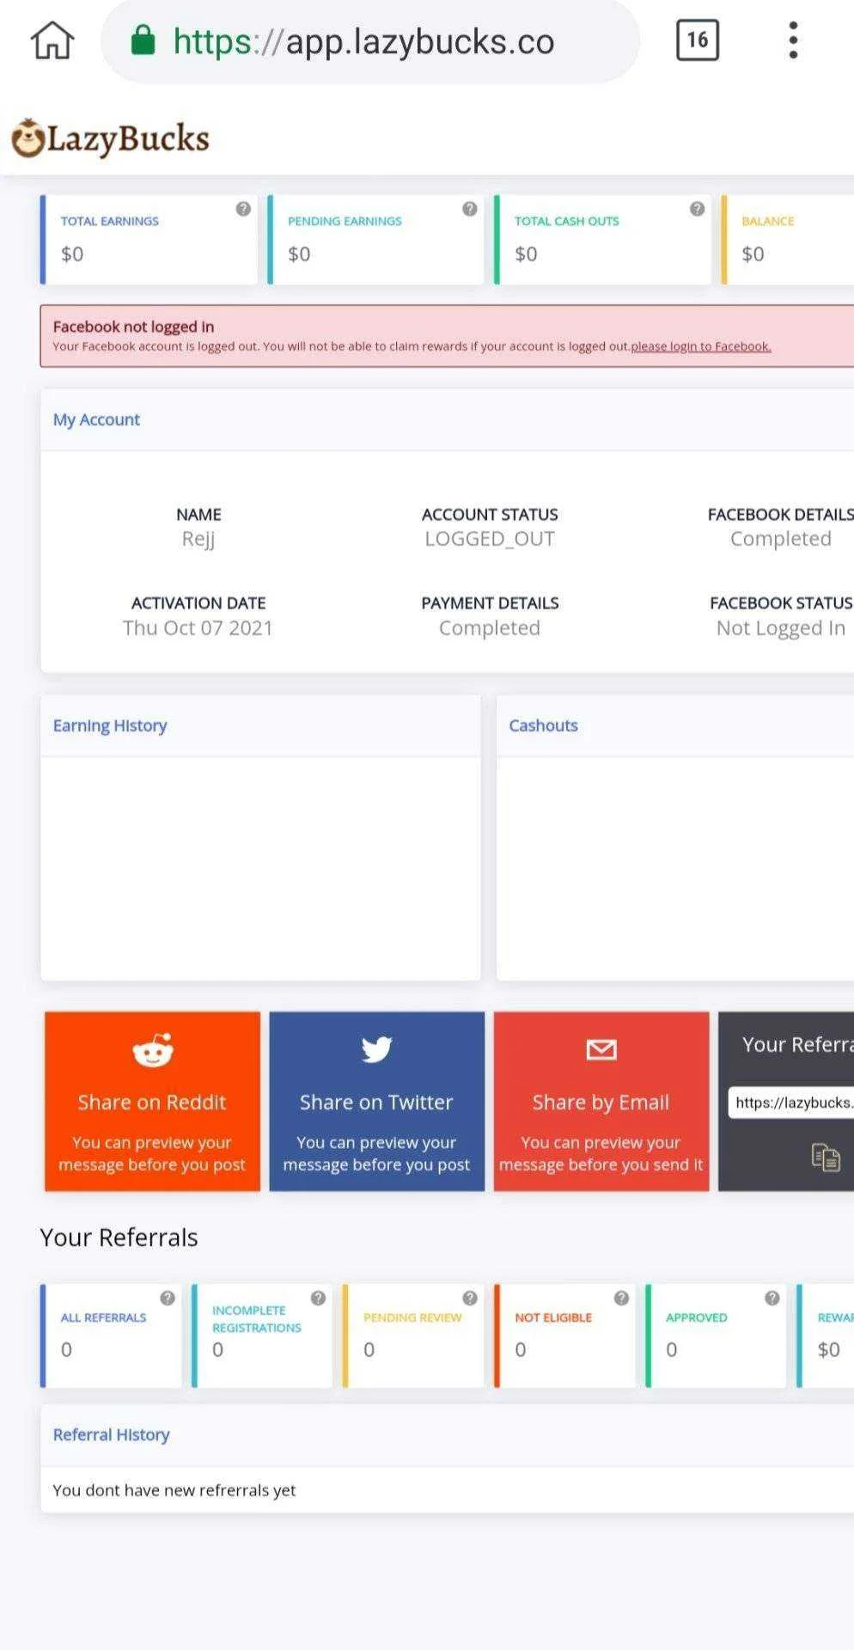Click the LazyBucks sloth logo
854x1650 pixels.
(x=111, y=139)
